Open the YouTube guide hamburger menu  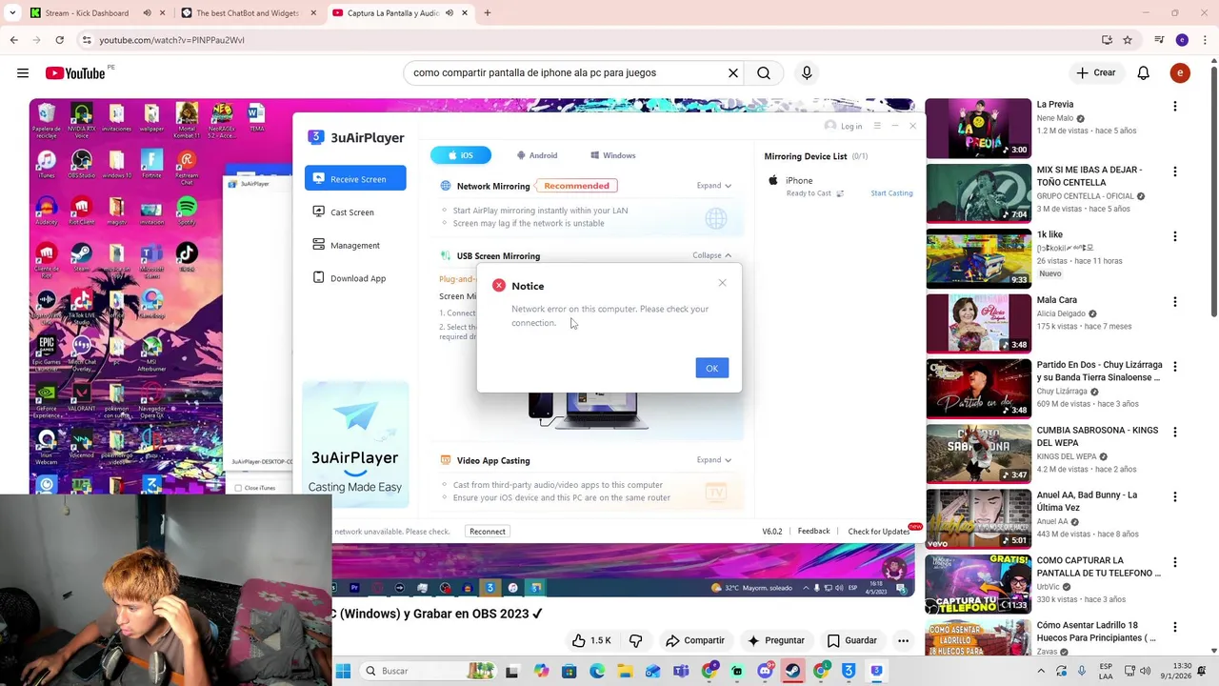point(23,72)
